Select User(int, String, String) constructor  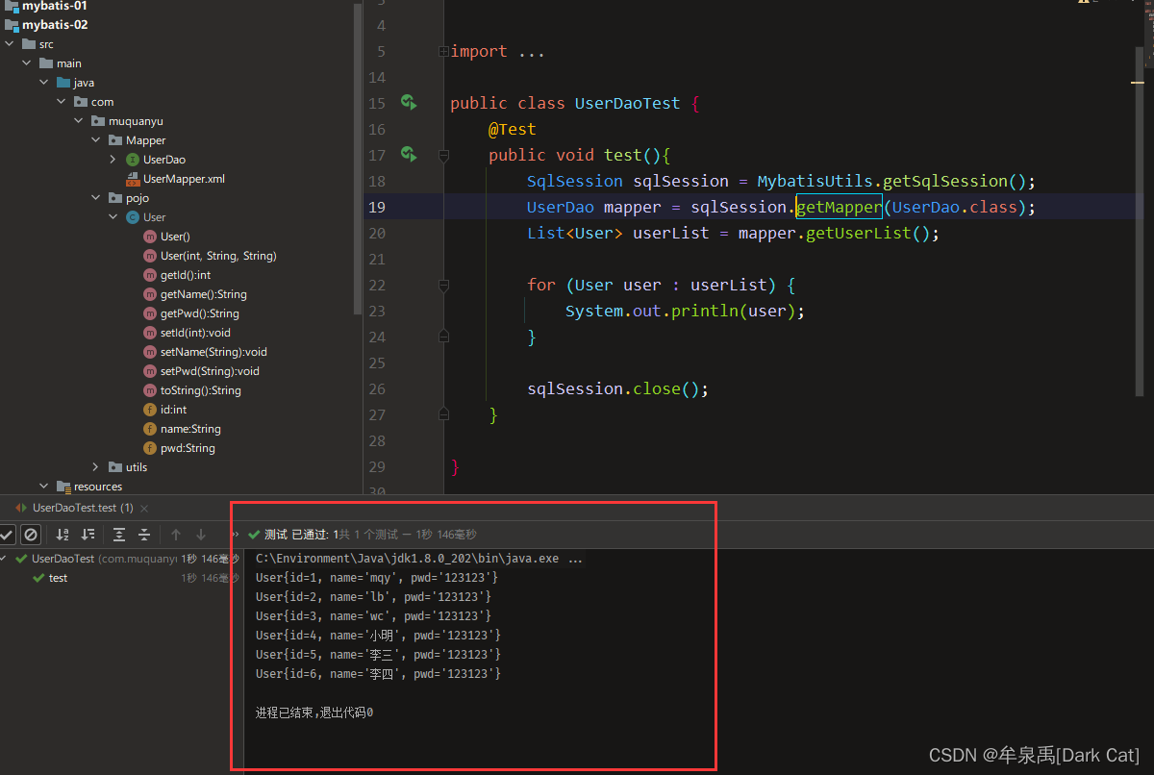pyautogui.click(x=218, y=256)
